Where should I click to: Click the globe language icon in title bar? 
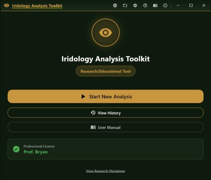coord(115,6)
